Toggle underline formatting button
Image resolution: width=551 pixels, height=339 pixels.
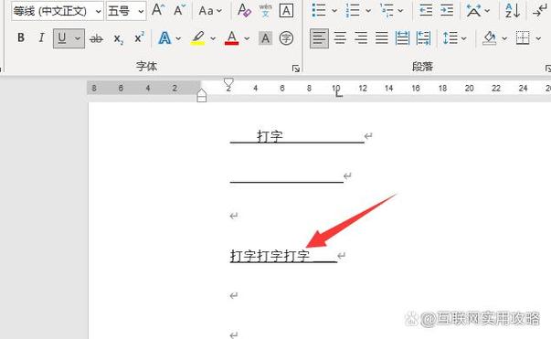click(62, 38)
